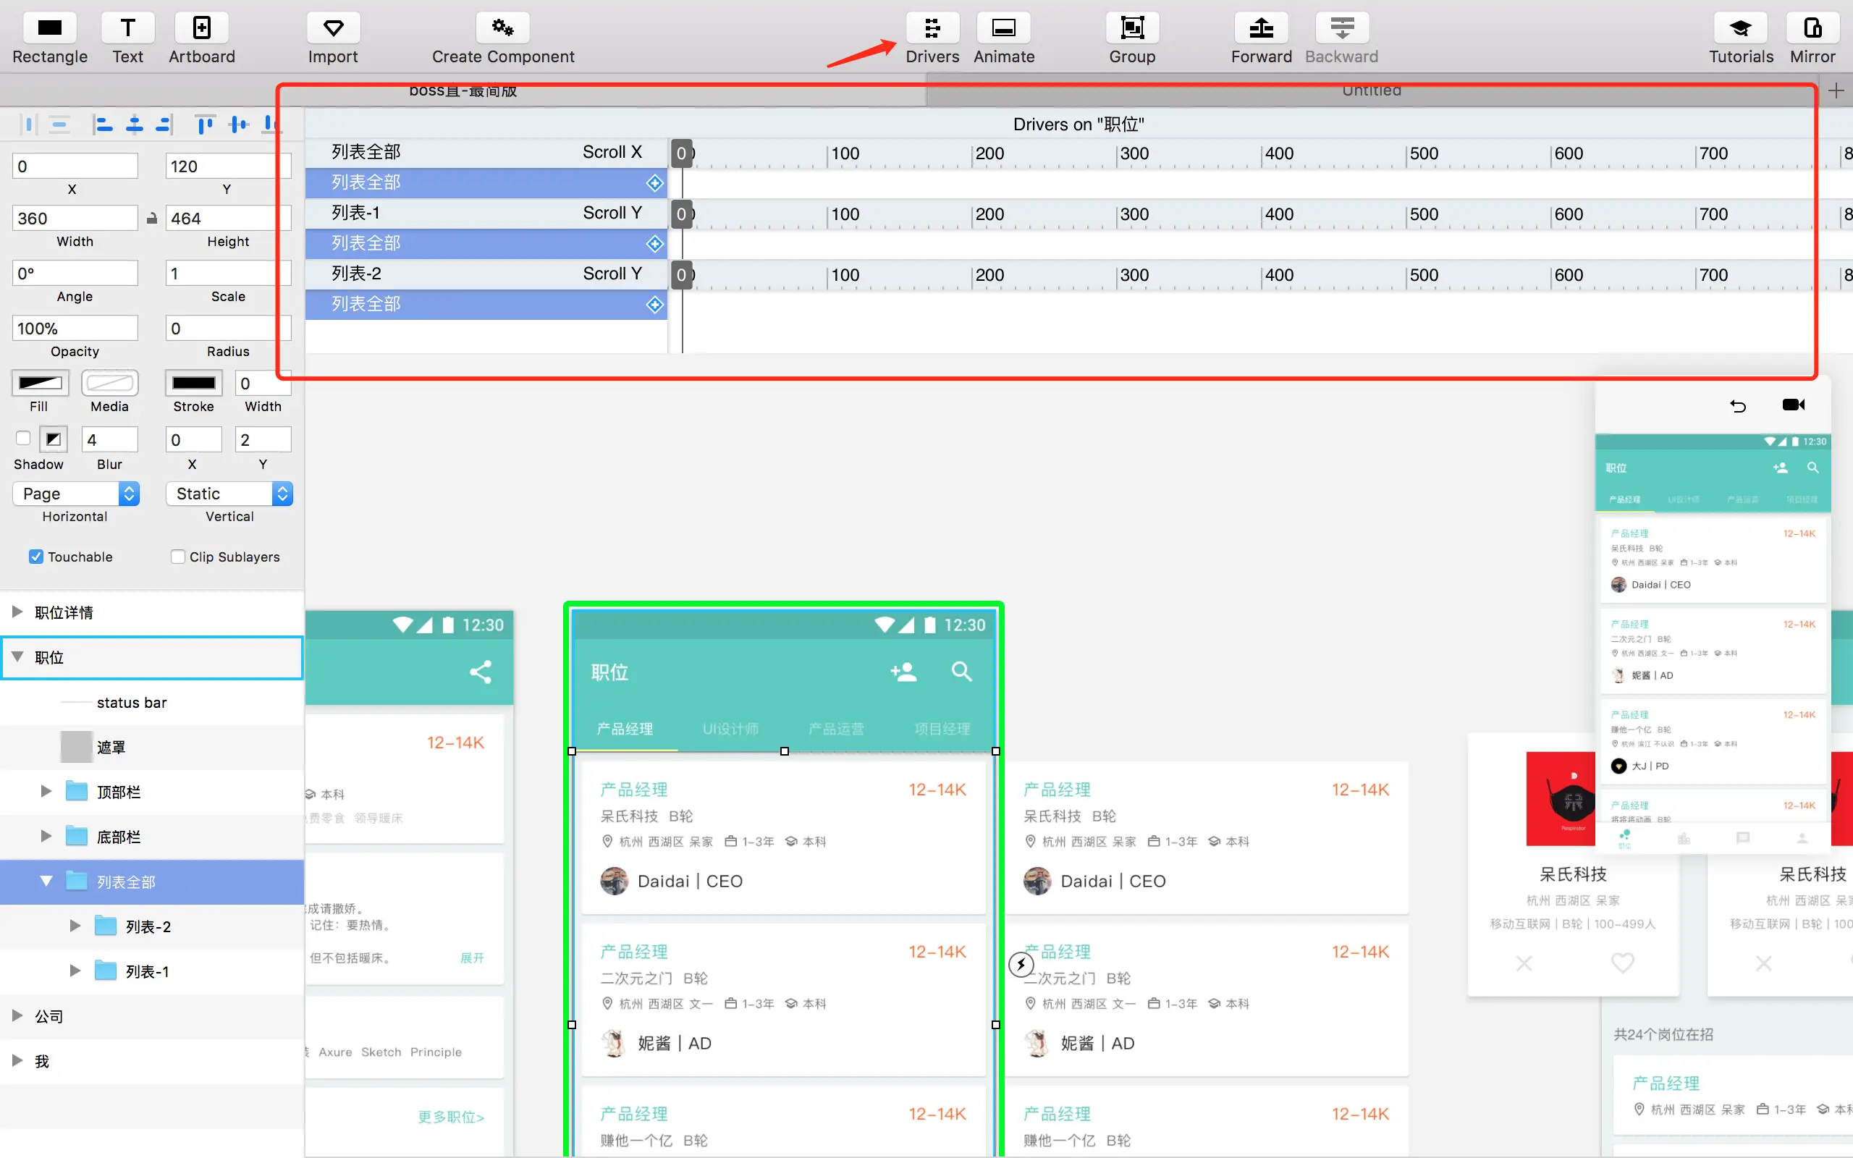Viewport: 1853px width, 1158px height.
Task: Click the Import toolbar icon
Action: pyautogui.click(x=333, y=29)
